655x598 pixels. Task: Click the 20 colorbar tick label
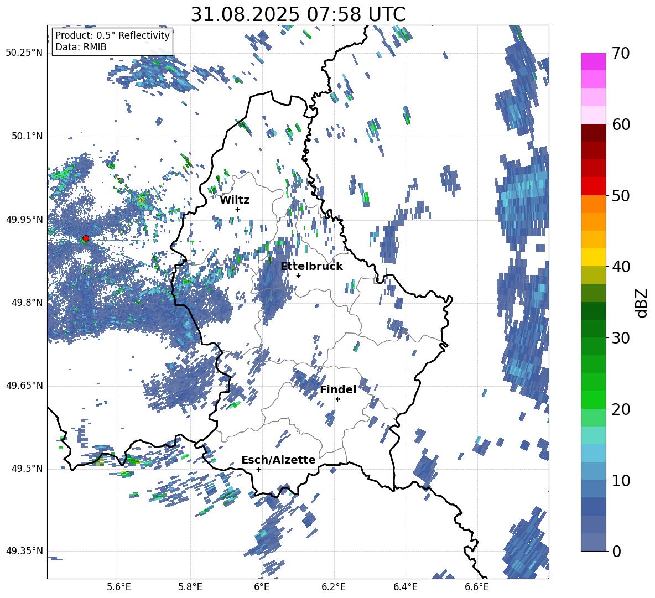(x=621, y=409)
